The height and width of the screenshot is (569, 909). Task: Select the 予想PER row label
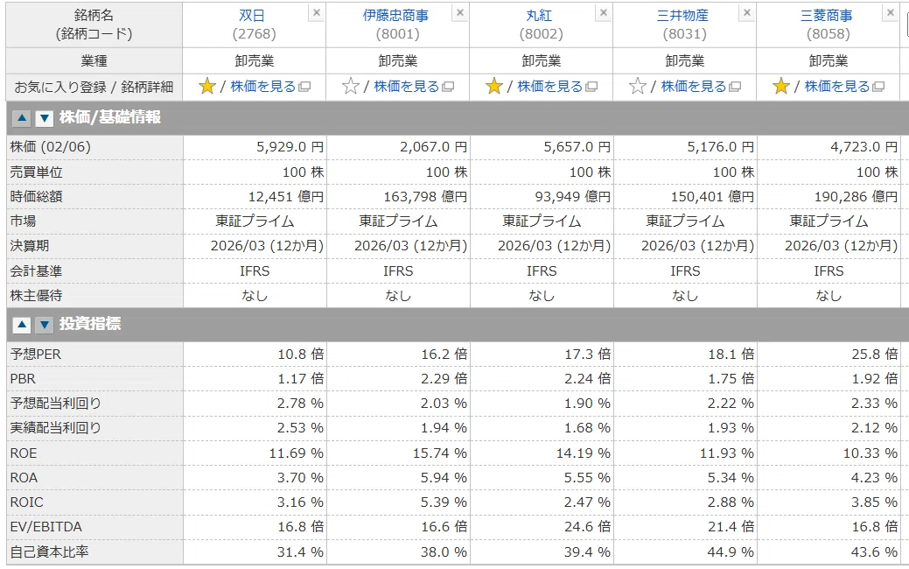(x=35, y=354)
